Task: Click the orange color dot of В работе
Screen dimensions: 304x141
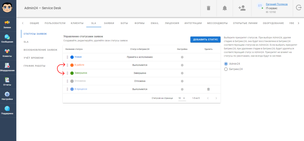Action: coord(72,65)
